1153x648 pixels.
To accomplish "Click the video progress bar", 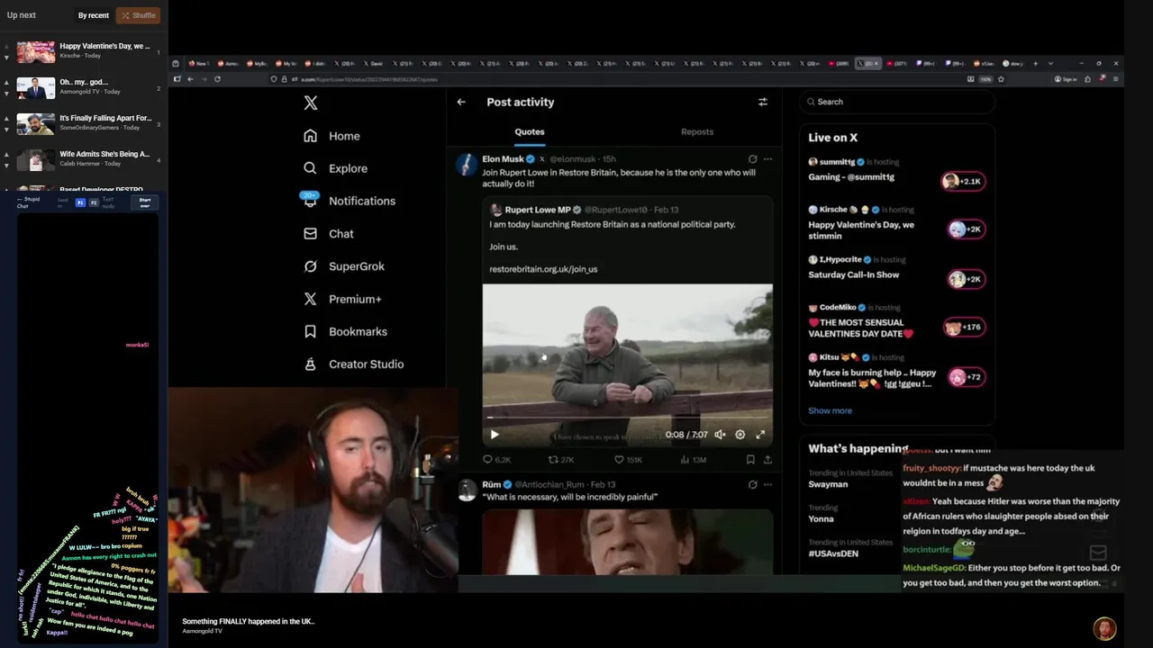I will (x=627, y=418).
